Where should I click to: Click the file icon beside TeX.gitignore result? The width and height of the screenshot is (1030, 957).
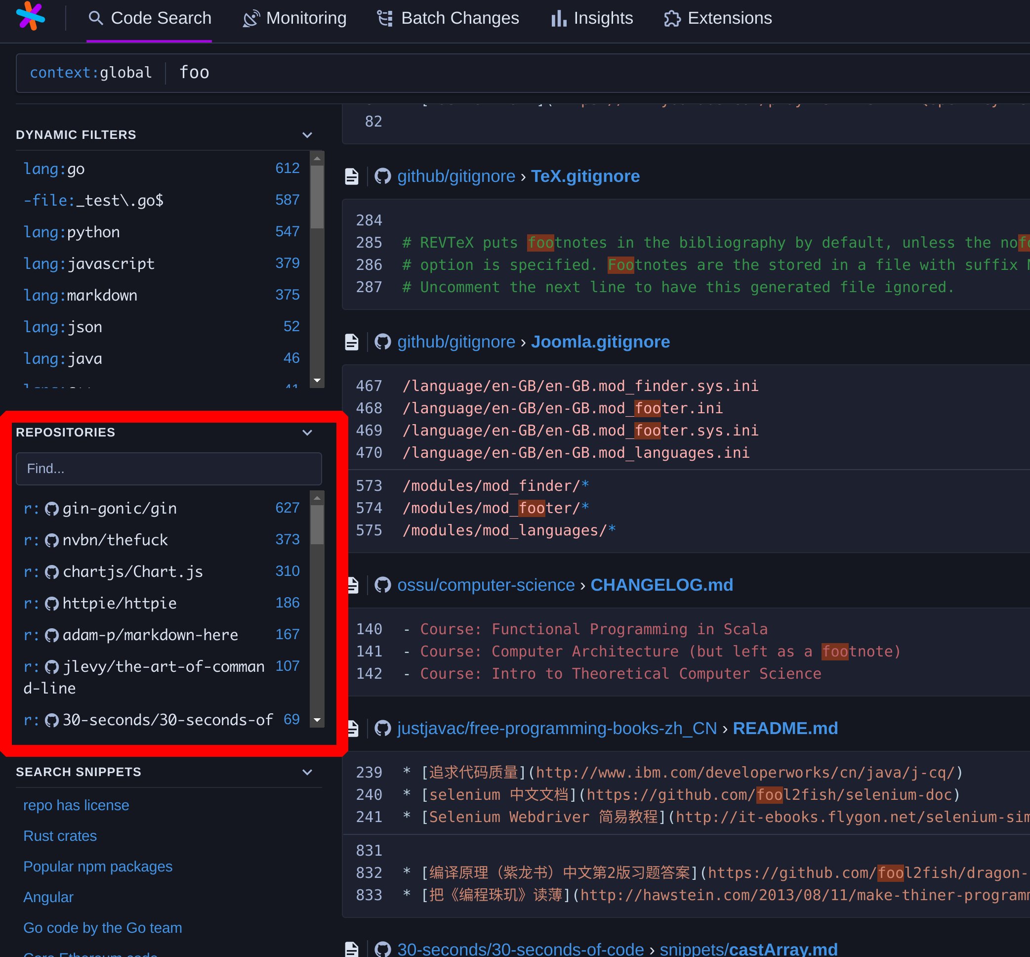tap(352, 175)
